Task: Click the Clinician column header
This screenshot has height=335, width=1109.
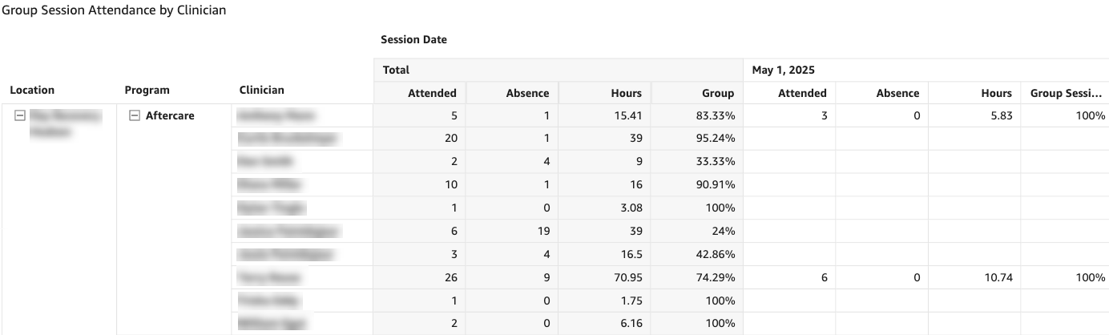Action: point(261,90)
